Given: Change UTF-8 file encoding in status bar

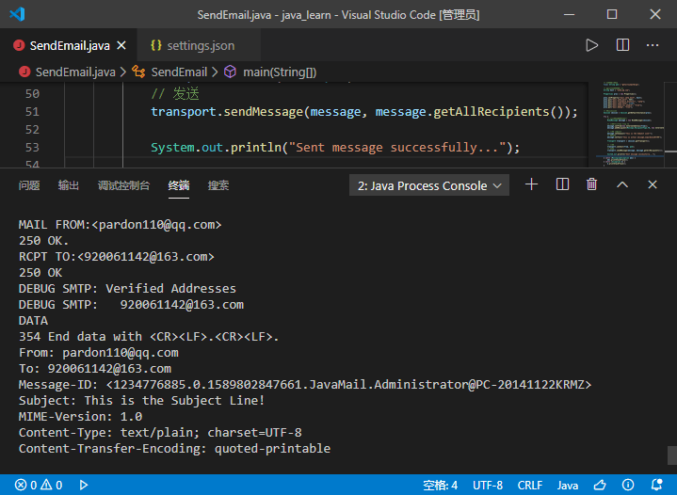Looking at the screenshot, I should tap(488, 485).
